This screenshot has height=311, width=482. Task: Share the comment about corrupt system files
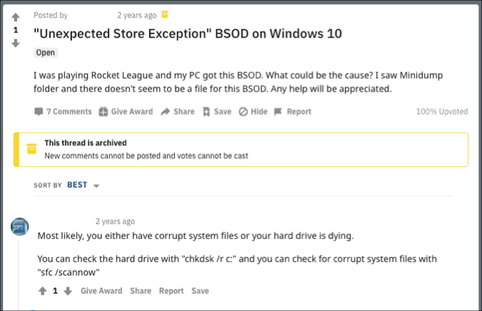click(x=141, y=291)
